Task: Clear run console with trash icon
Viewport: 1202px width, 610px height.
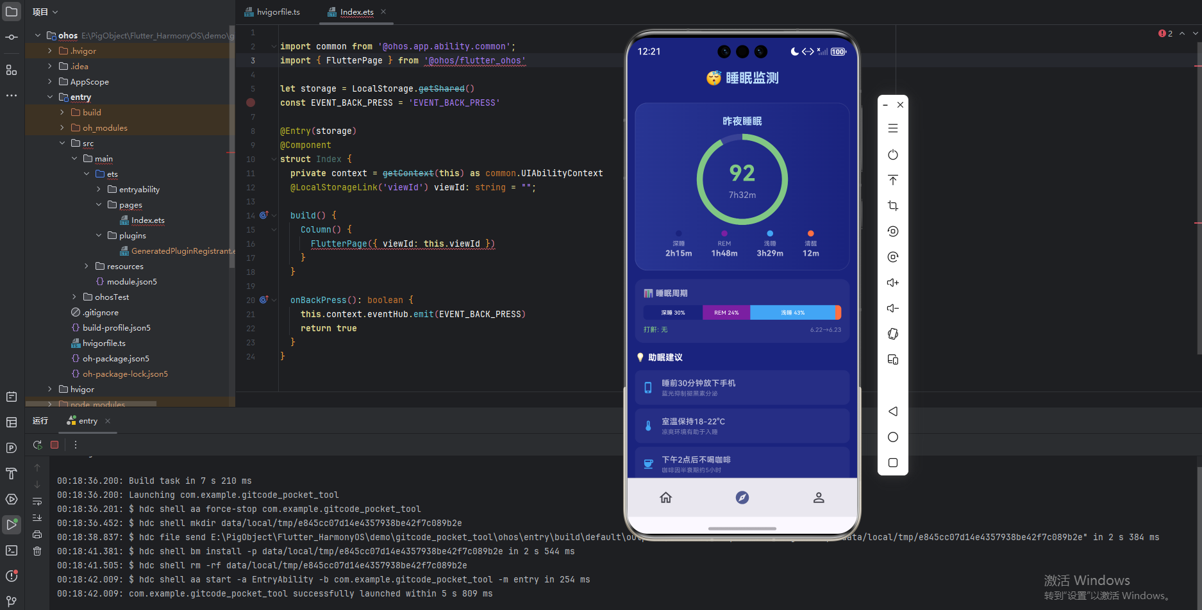Action: coord(37,551)
